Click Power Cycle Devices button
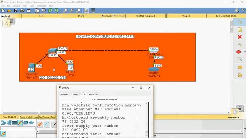Screen dimensions: 246x138 [29, 117]
